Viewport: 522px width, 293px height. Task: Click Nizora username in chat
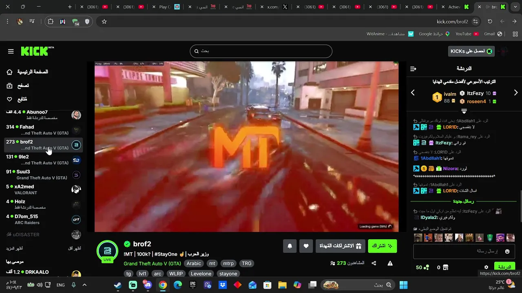point(450,168)
